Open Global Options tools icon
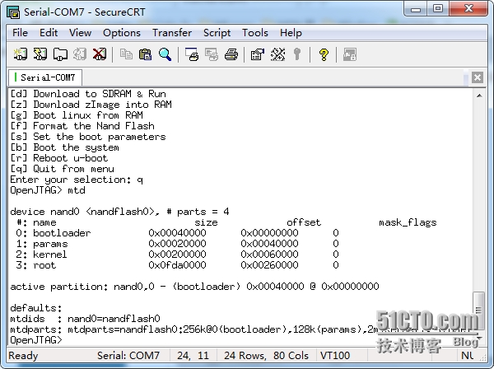Viewport: 494px width, 369px height. click(x=277, y=54)
